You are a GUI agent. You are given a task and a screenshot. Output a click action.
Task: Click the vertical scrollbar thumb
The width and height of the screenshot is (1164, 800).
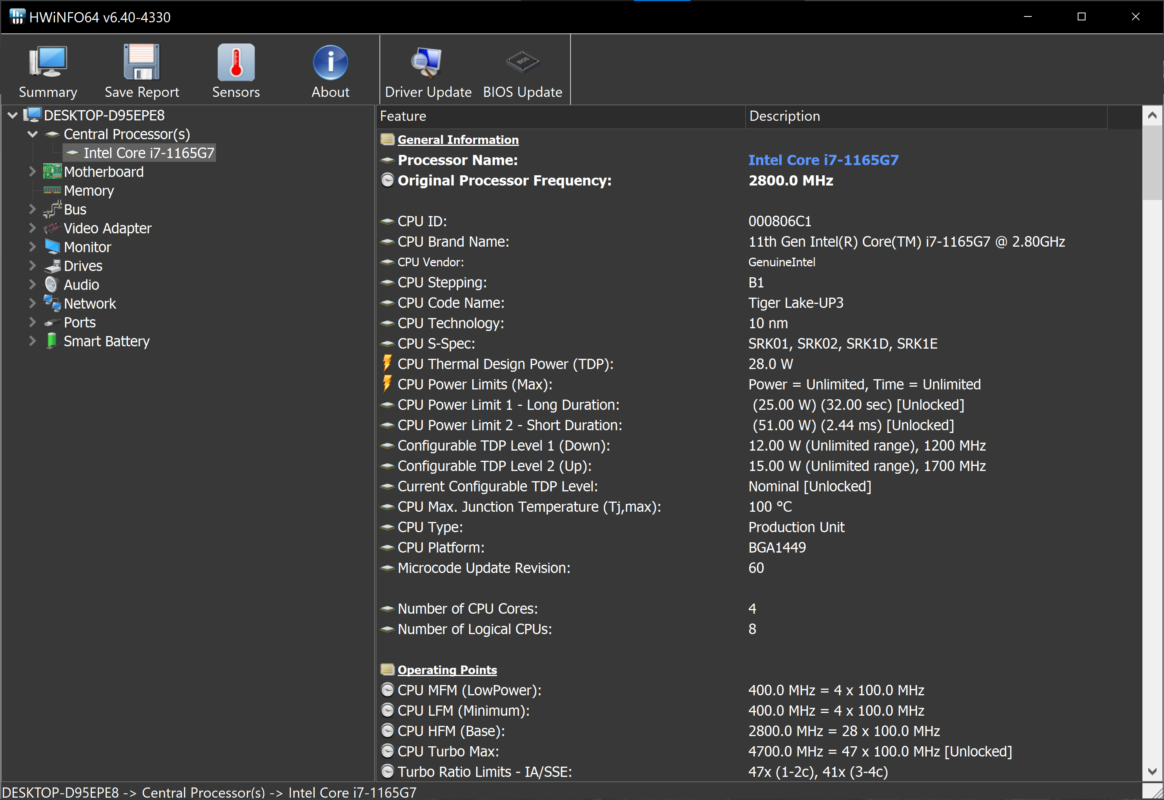[x=1152, y=163]
